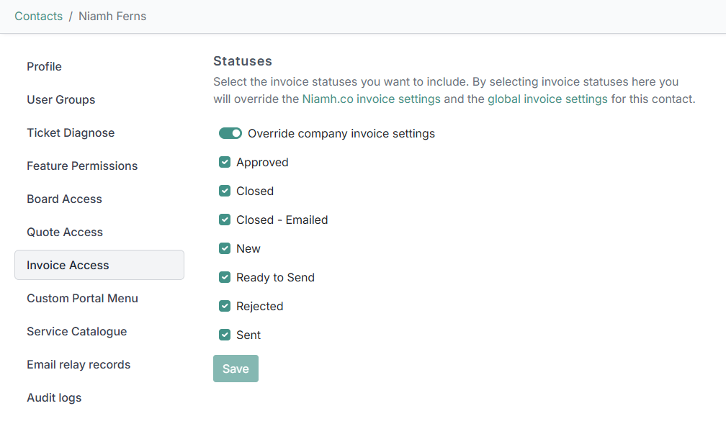
Task: Select Ticket Diagnose menu item
Action: 71,132
